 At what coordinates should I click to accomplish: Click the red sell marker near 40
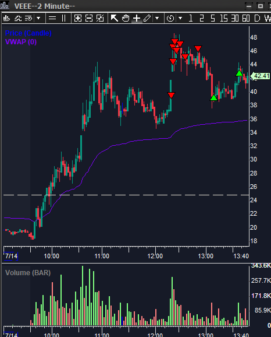(x=172, y=95)
